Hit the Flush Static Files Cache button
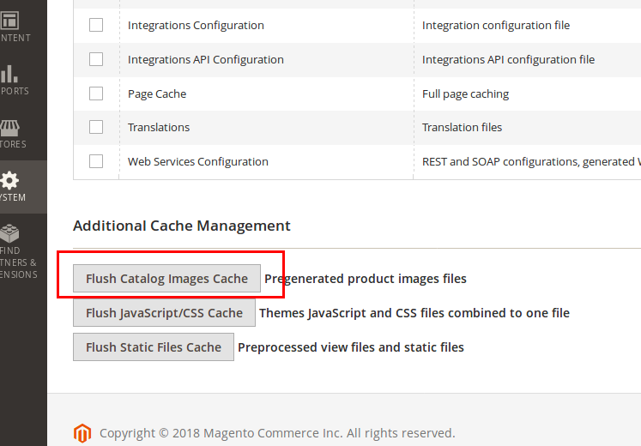Viewport: 641px width, 446px height. click(154, 347)
